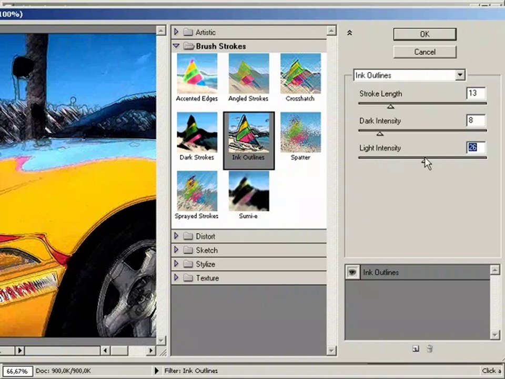Expand the Stylize filter folder
Image resolution: width=505 pixels, height=379 pixels.
[x=176, y=264]
